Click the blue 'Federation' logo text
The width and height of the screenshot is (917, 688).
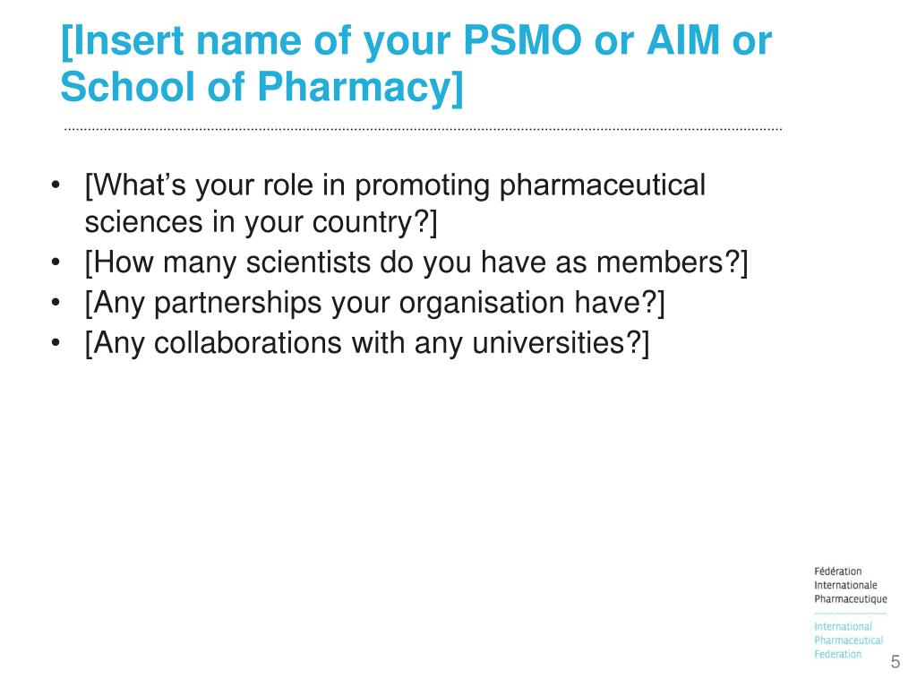coord(837,654)
